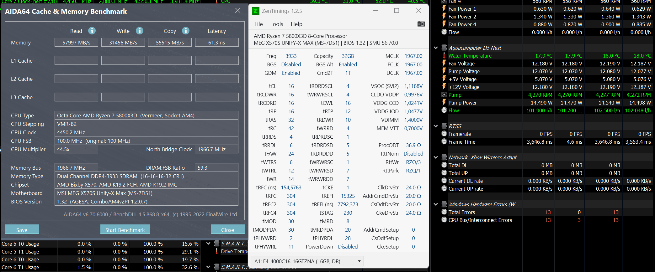Image resolution: width=655 pixels, height=272 pixels.
Task: Collapse the Network Xbox Wireless Adapter group
Action: click(x=436, y=157)
